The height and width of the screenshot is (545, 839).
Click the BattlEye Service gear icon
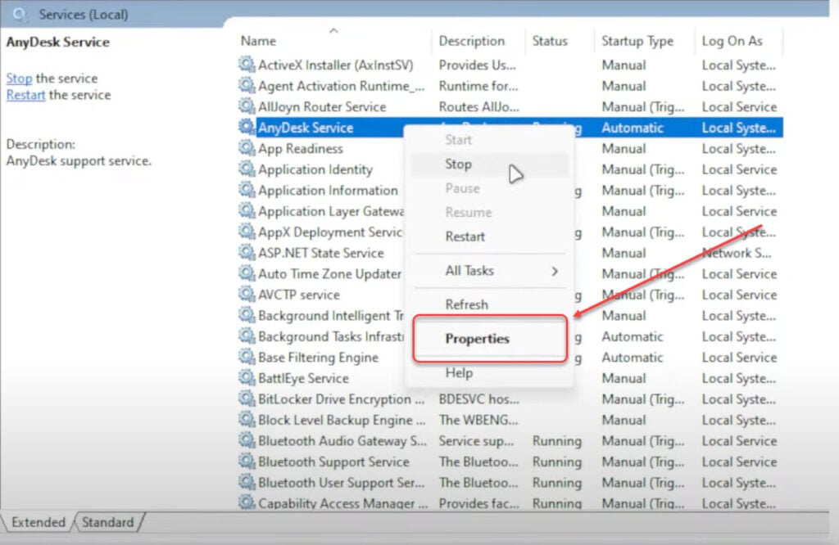pyautogui.click(x=247, y=378)
